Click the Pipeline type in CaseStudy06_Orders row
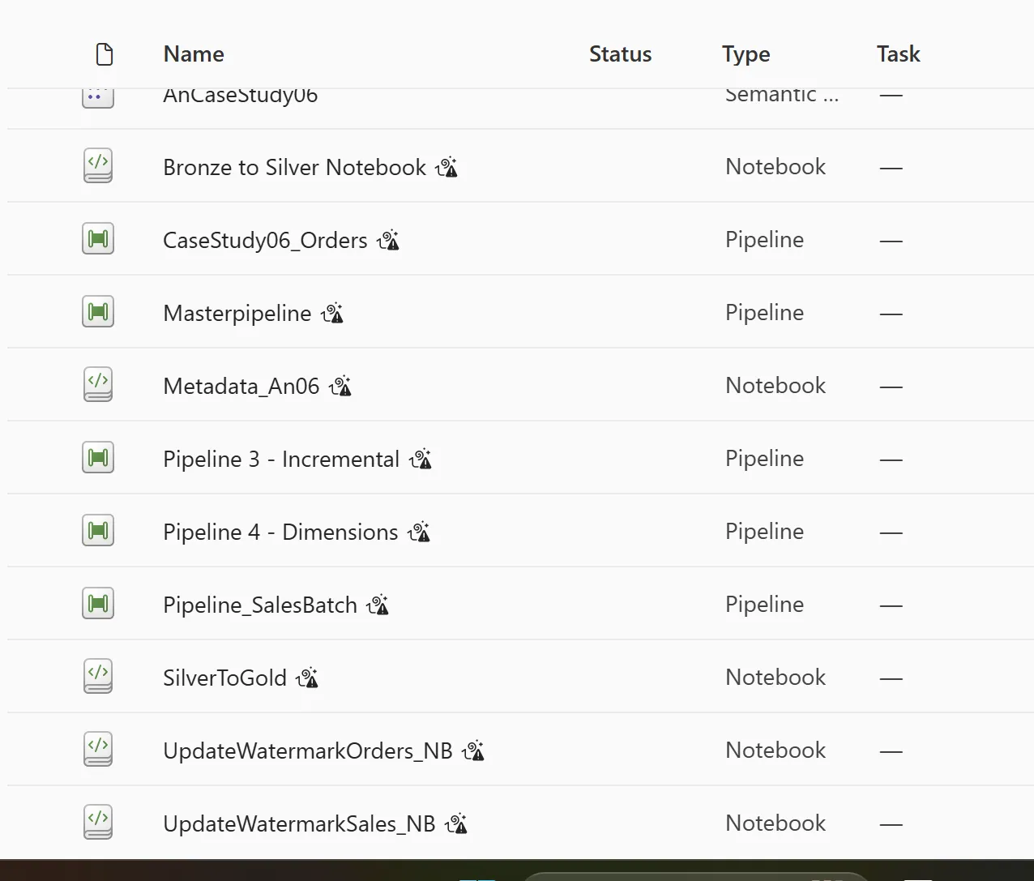Image resolution: width=1034 pixels, height=881 pixels. 764,240
